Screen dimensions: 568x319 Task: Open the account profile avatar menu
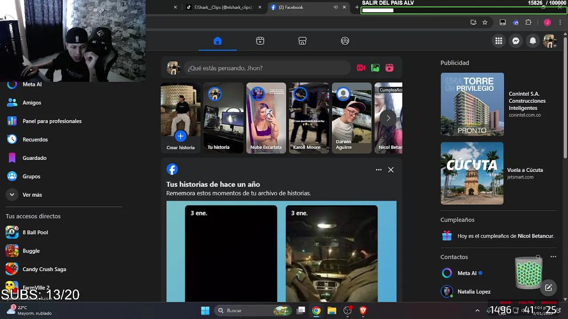549,41
